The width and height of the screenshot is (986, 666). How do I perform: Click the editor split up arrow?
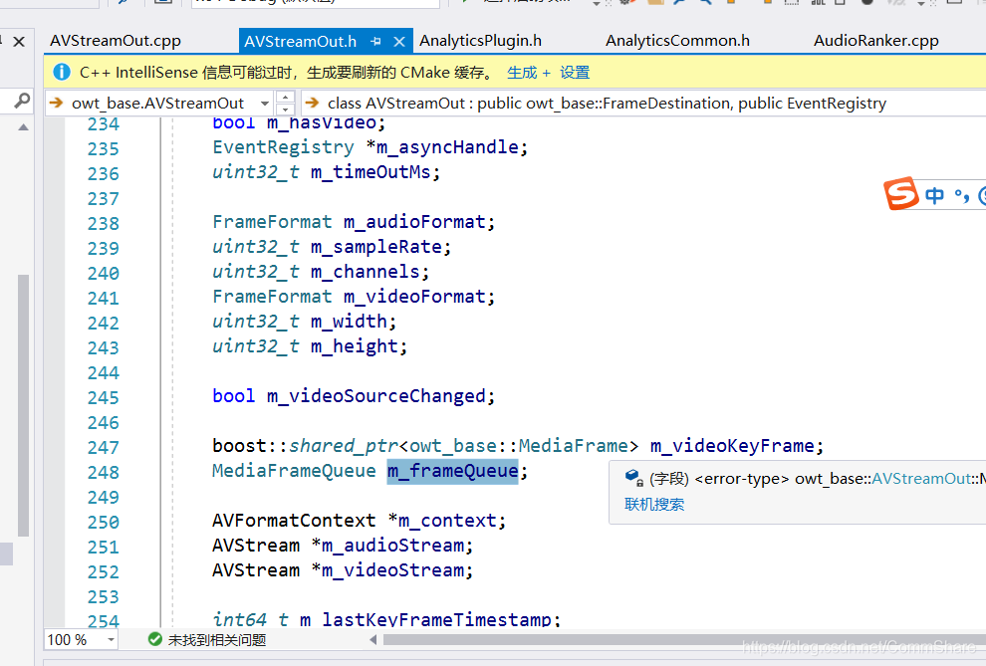click(x=286, y=97)
